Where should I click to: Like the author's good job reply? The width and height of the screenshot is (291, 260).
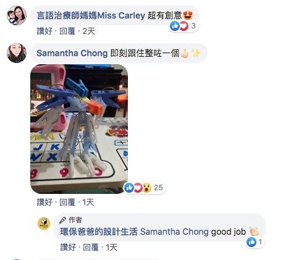click(68, 247)
